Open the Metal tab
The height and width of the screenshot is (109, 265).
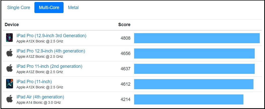pyautogui.click(x=73, y=8)
